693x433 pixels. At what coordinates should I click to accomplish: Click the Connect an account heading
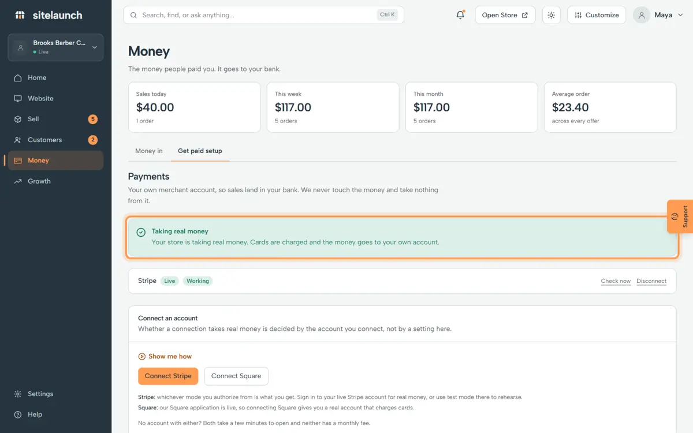167,318
